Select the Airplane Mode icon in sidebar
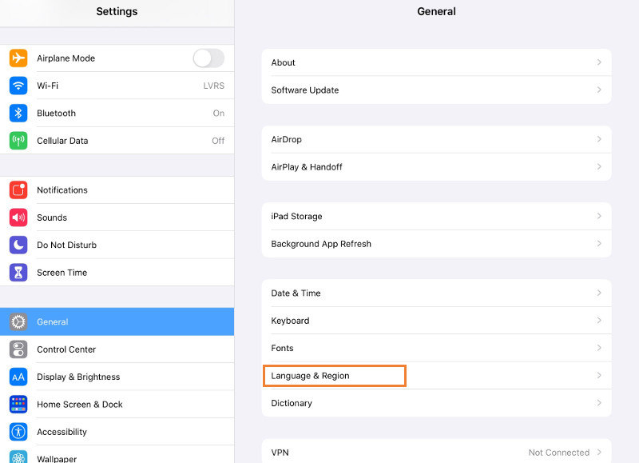 (20, 58)
